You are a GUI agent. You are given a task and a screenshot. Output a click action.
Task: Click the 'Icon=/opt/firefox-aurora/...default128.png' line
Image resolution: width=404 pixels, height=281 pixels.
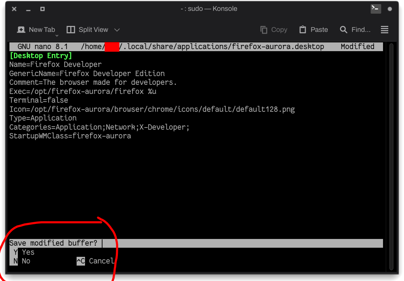point(152,109)
